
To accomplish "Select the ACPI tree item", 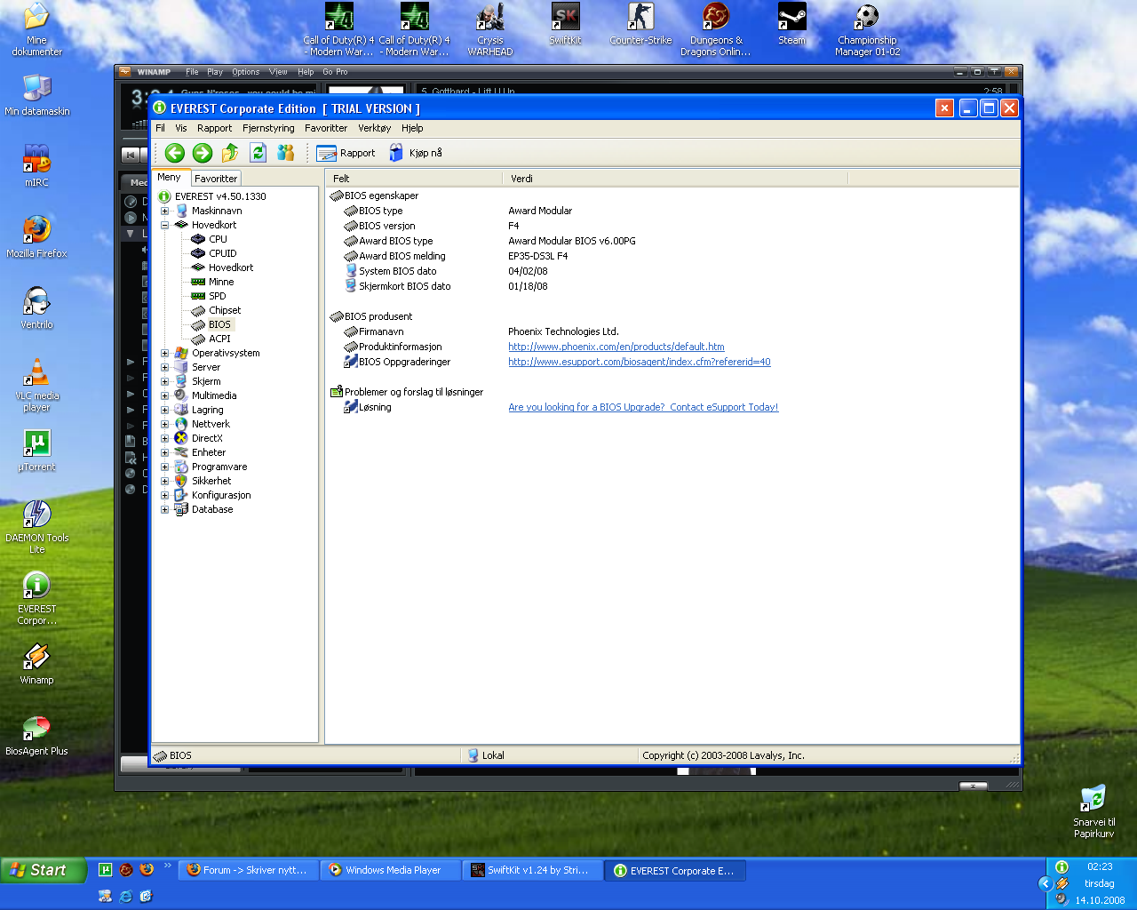I will (x=219, y=339).
